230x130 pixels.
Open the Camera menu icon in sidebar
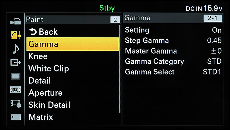(15, 21)
